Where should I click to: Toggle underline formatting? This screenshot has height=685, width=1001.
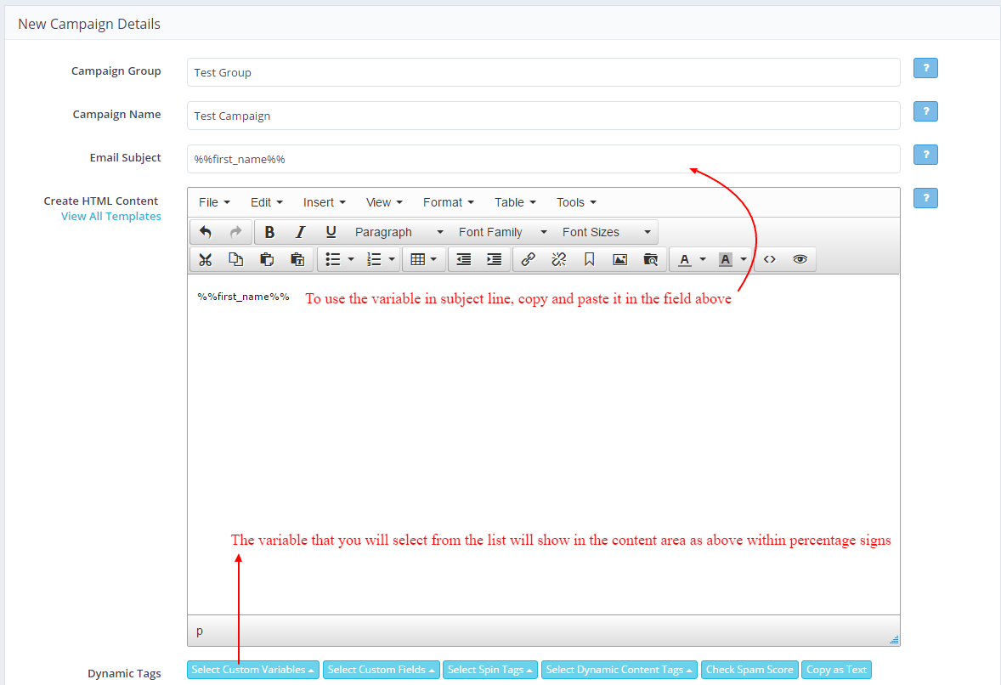(331, 232)
